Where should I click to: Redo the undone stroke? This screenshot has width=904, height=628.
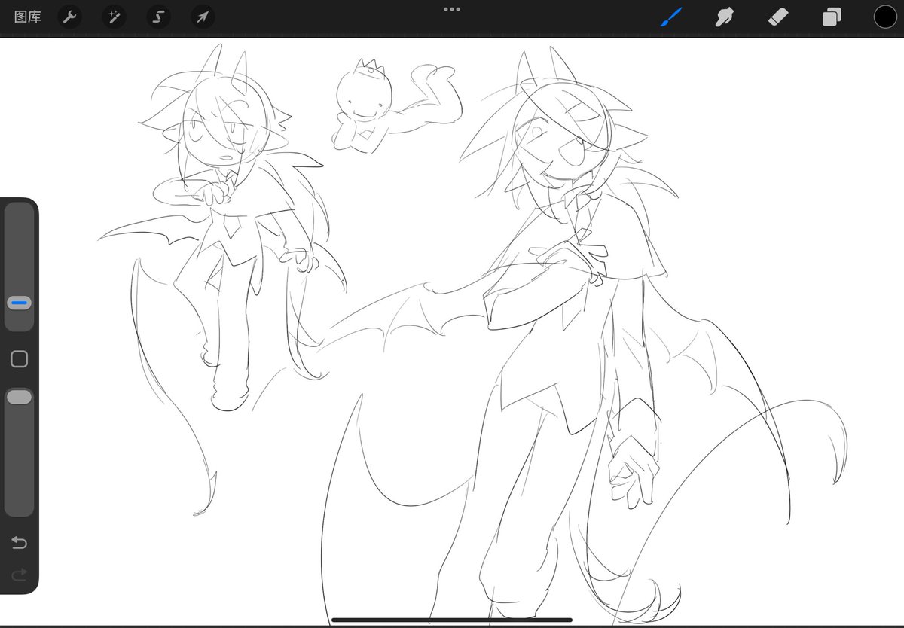20,575
